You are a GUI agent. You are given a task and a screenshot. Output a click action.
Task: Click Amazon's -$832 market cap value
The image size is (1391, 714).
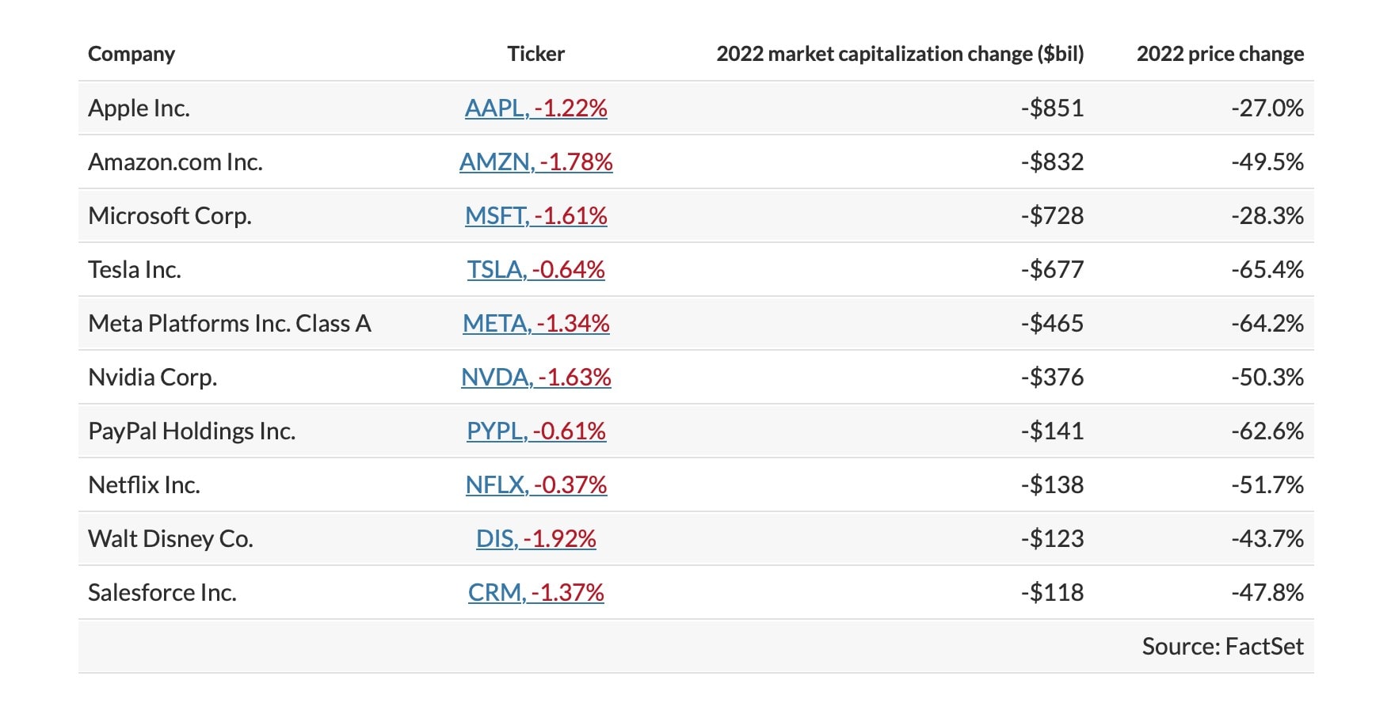click(x=1052, y=161)
